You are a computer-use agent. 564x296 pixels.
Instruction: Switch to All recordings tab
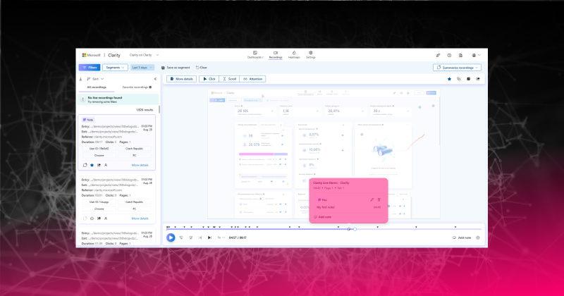pyautogui.click(x=97, y=87)
